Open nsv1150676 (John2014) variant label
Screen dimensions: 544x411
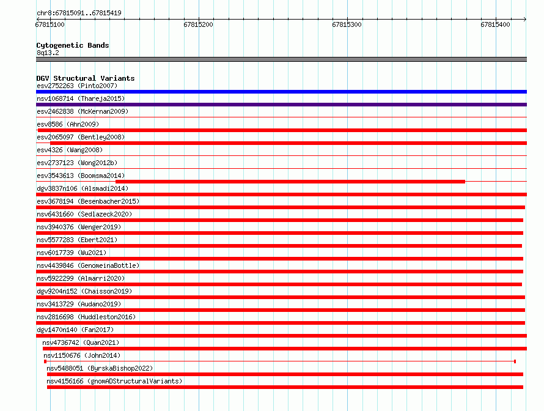pyautogui.click(x=82, y=355)
